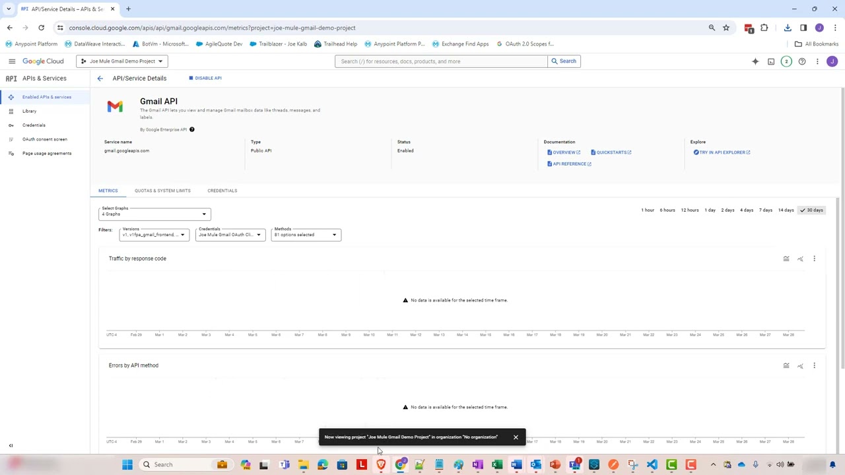
Task: Open the Methods filter dropdown
Action: tap(306, 235)
